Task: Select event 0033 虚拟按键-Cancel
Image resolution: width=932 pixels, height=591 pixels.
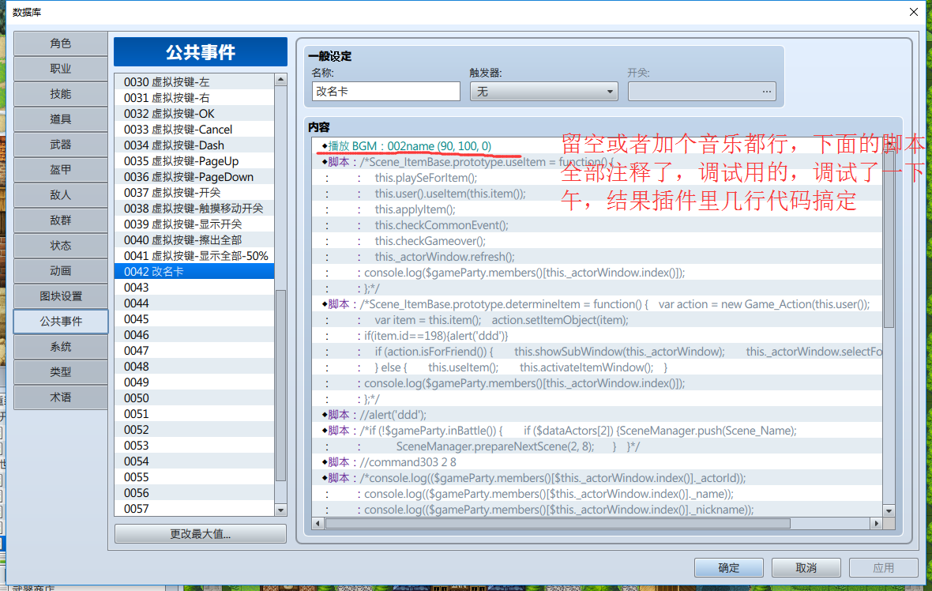Action: 194,130
